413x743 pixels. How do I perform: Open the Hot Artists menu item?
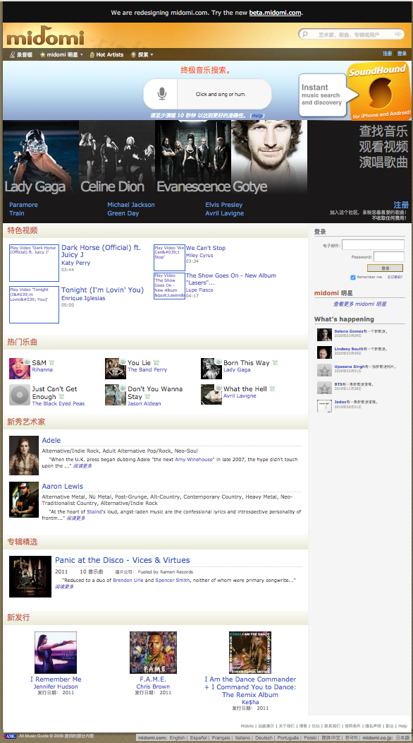106,54
